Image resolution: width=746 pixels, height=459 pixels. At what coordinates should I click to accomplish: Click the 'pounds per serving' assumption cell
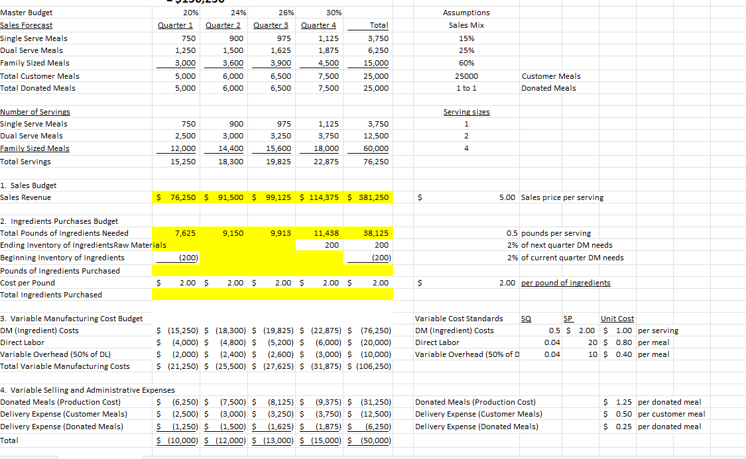point(556,233)
